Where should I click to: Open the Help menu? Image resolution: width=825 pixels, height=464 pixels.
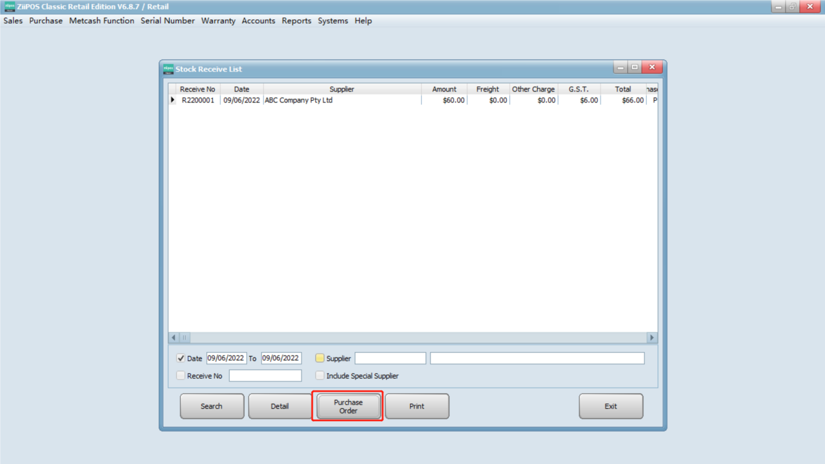click(x=363, y=20)
